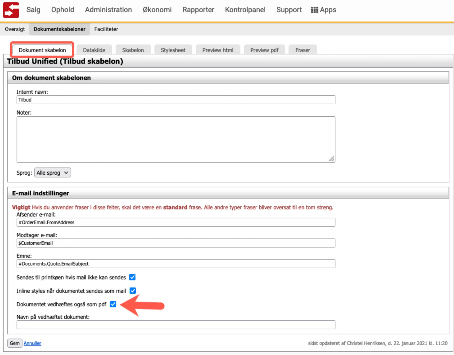Viewport: 454px width, 355px height.
Task: Open the Økonomi menu
Action: click(157, 10)
